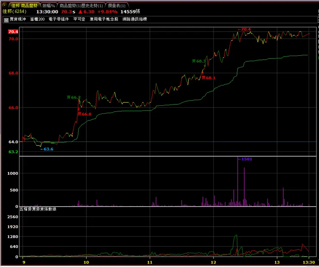Click the 網路通訊指標 category tag

[x=134, y=19]
